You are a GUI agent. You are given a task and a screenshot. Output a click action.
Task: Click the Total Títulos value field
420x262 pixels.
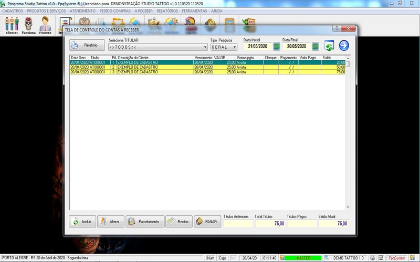pyautogui.click(x=270, y=224)
